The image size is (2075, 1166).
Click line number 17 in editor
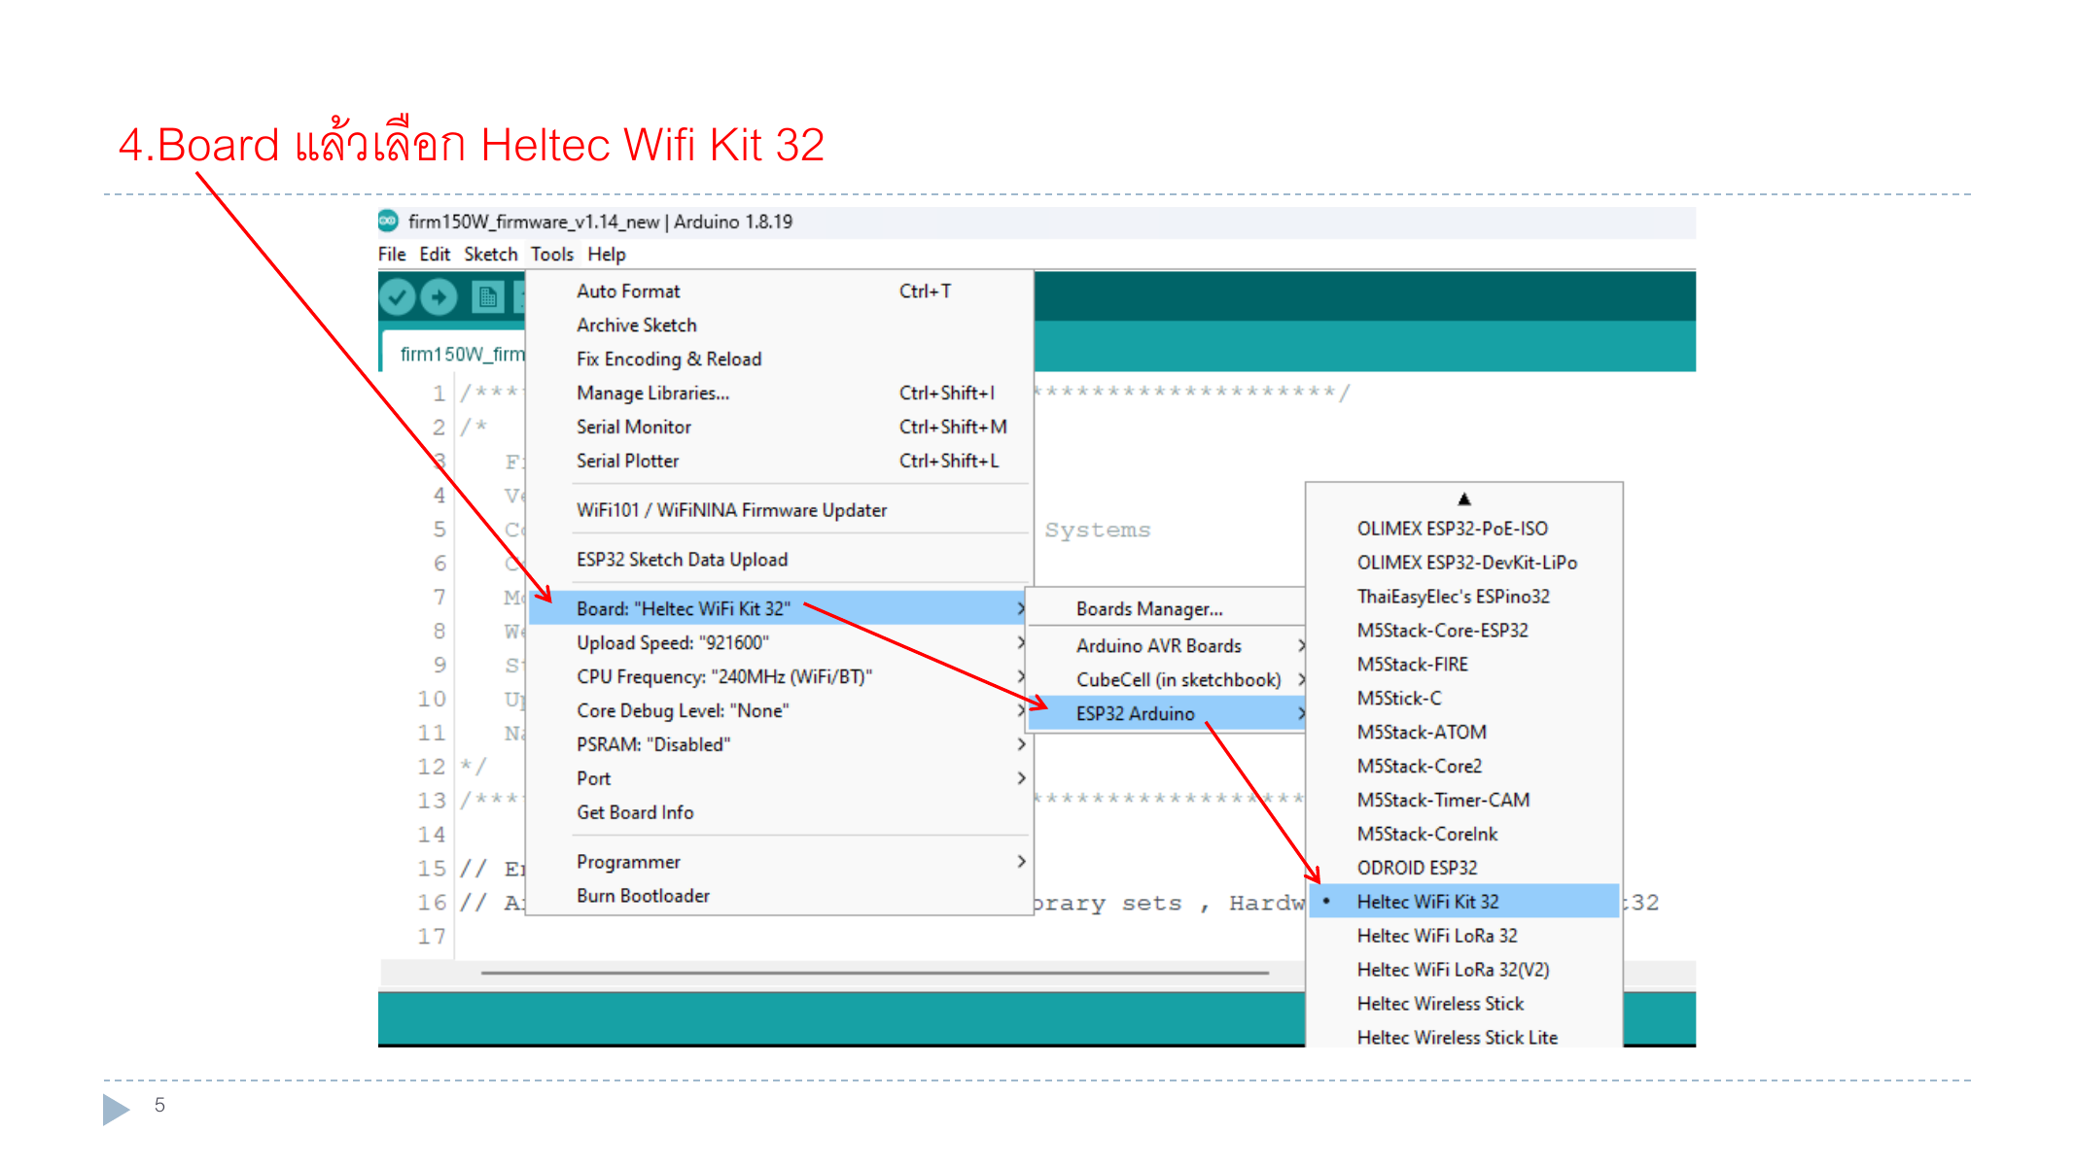pos(433,937)
